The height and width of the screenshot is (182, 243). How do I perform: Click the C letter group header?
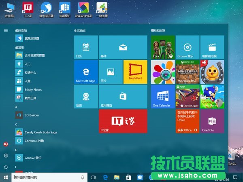click(x=16, y=124)
